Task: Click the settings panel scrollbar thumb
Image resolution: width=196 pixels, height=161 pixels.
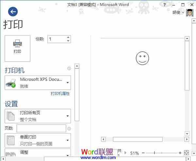Action: tap(77, 95)
